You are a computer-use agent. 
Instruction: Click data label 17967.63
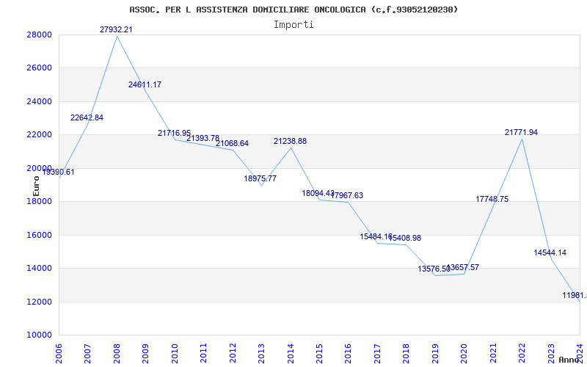pos(347,195)
